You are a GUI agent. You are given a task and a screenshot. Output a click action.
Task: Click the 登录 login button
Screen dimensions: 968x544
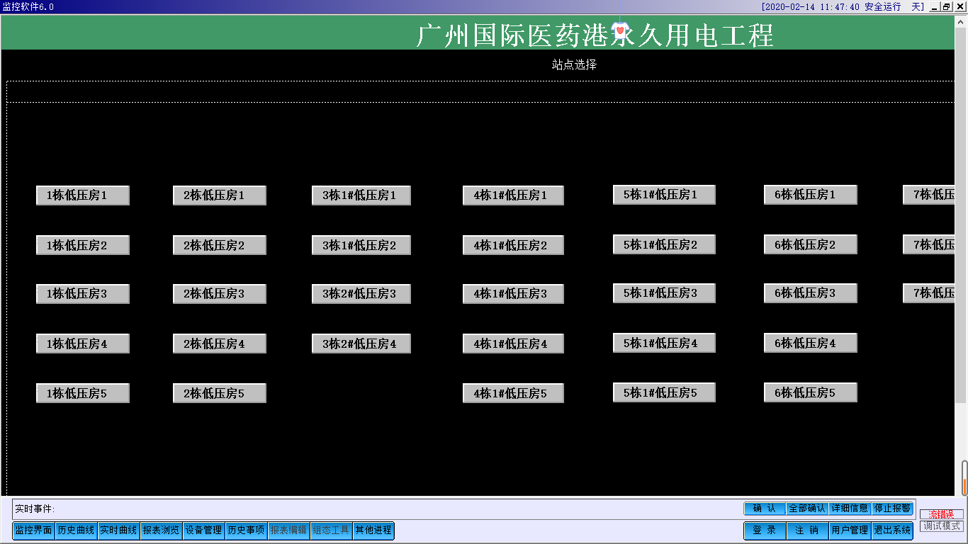[765, 531]
